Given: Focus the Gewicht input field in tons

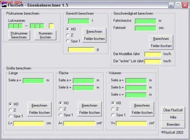Looking at the screenshot, I should (79, 21).
